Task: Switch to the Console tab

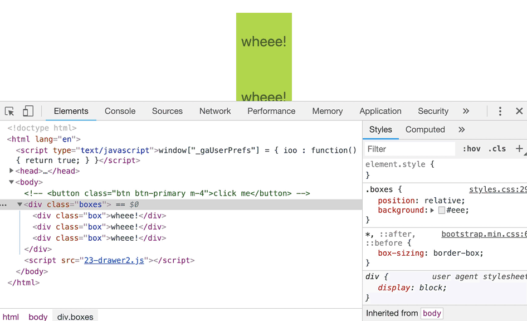Action: (x=120, y=111)
